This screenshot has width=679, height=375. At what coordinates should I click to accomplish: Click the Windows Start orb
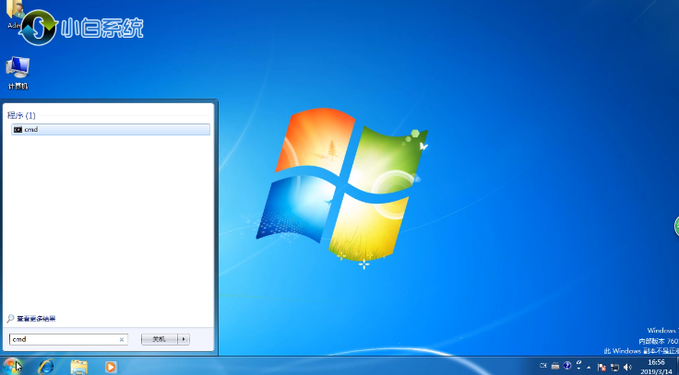(x=12, y=367)
